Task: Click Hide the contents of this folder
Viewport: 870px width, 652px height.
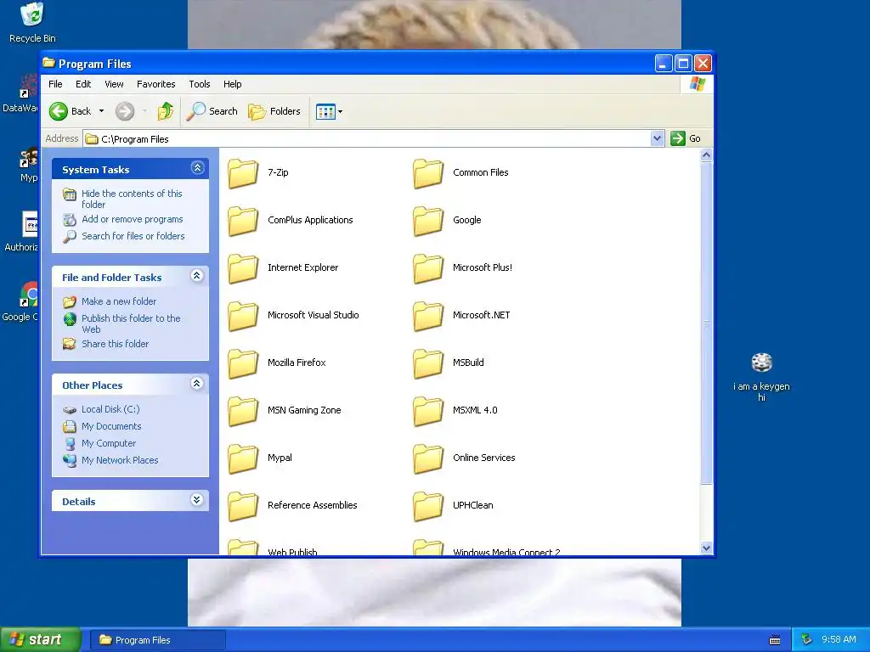Action: [132, 199]
